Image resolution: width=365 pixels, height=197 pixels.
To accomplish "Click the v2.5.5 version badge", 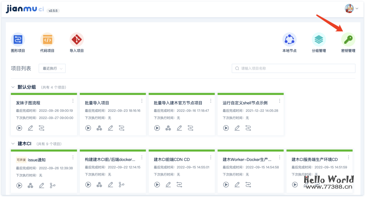I will [53, 11].
